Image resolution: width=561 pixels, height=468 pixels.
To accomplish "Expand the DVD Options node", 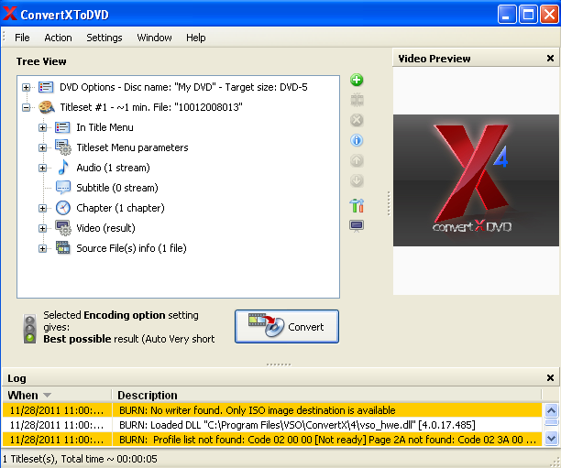I will point(26,87).
